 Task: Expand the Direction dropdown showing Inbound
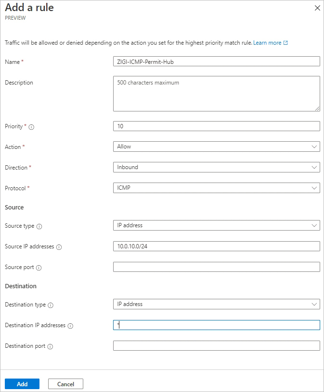coord(217,167)
